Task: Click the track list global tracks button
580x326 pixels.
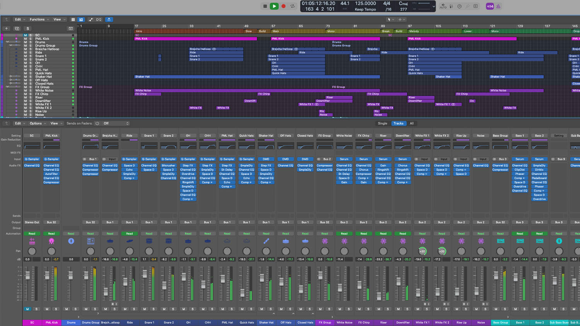Action: (x=71, y=28)
